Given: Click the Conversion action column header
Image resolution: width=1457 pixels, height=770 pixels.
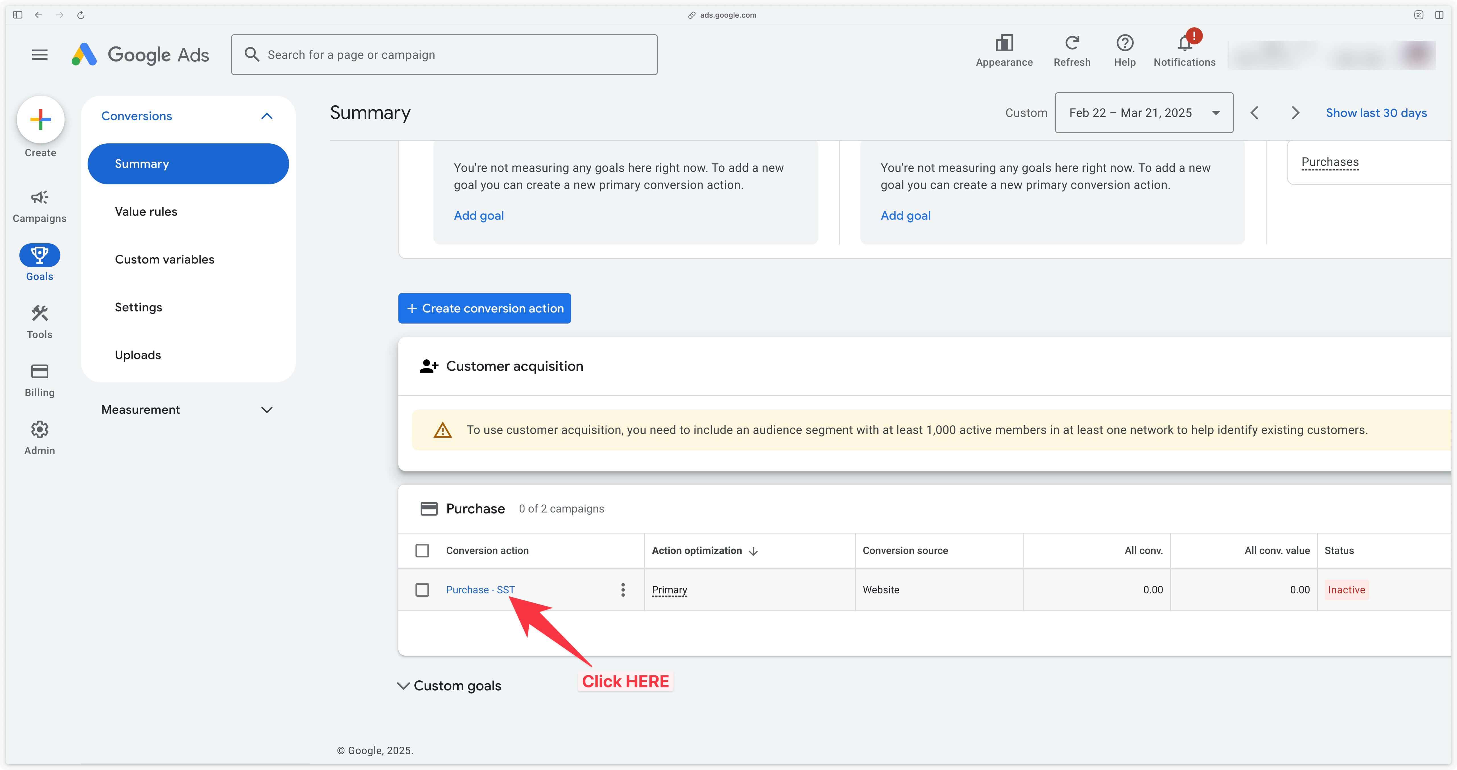Looking at the screenshot, I should pos(487,551).
